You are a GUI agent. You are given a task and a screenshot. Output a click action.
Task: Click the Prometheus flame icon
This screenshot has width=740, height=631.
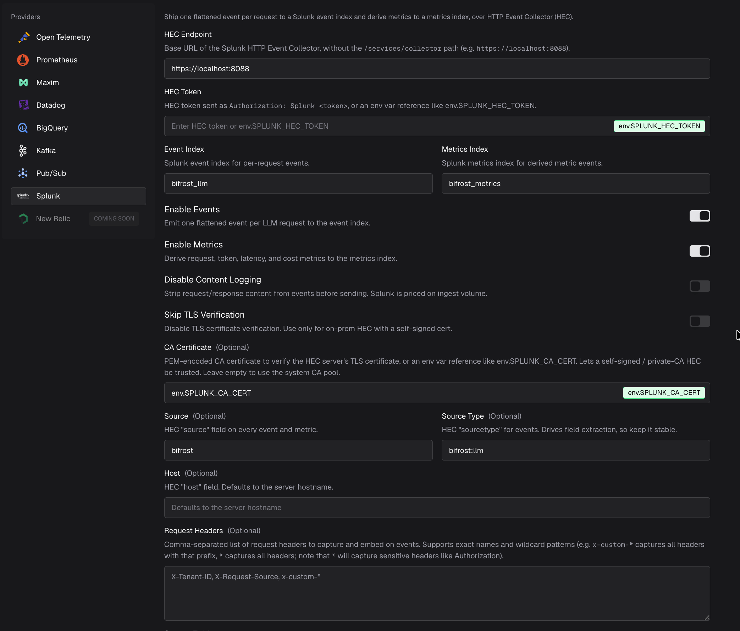(x=23, y=60)
